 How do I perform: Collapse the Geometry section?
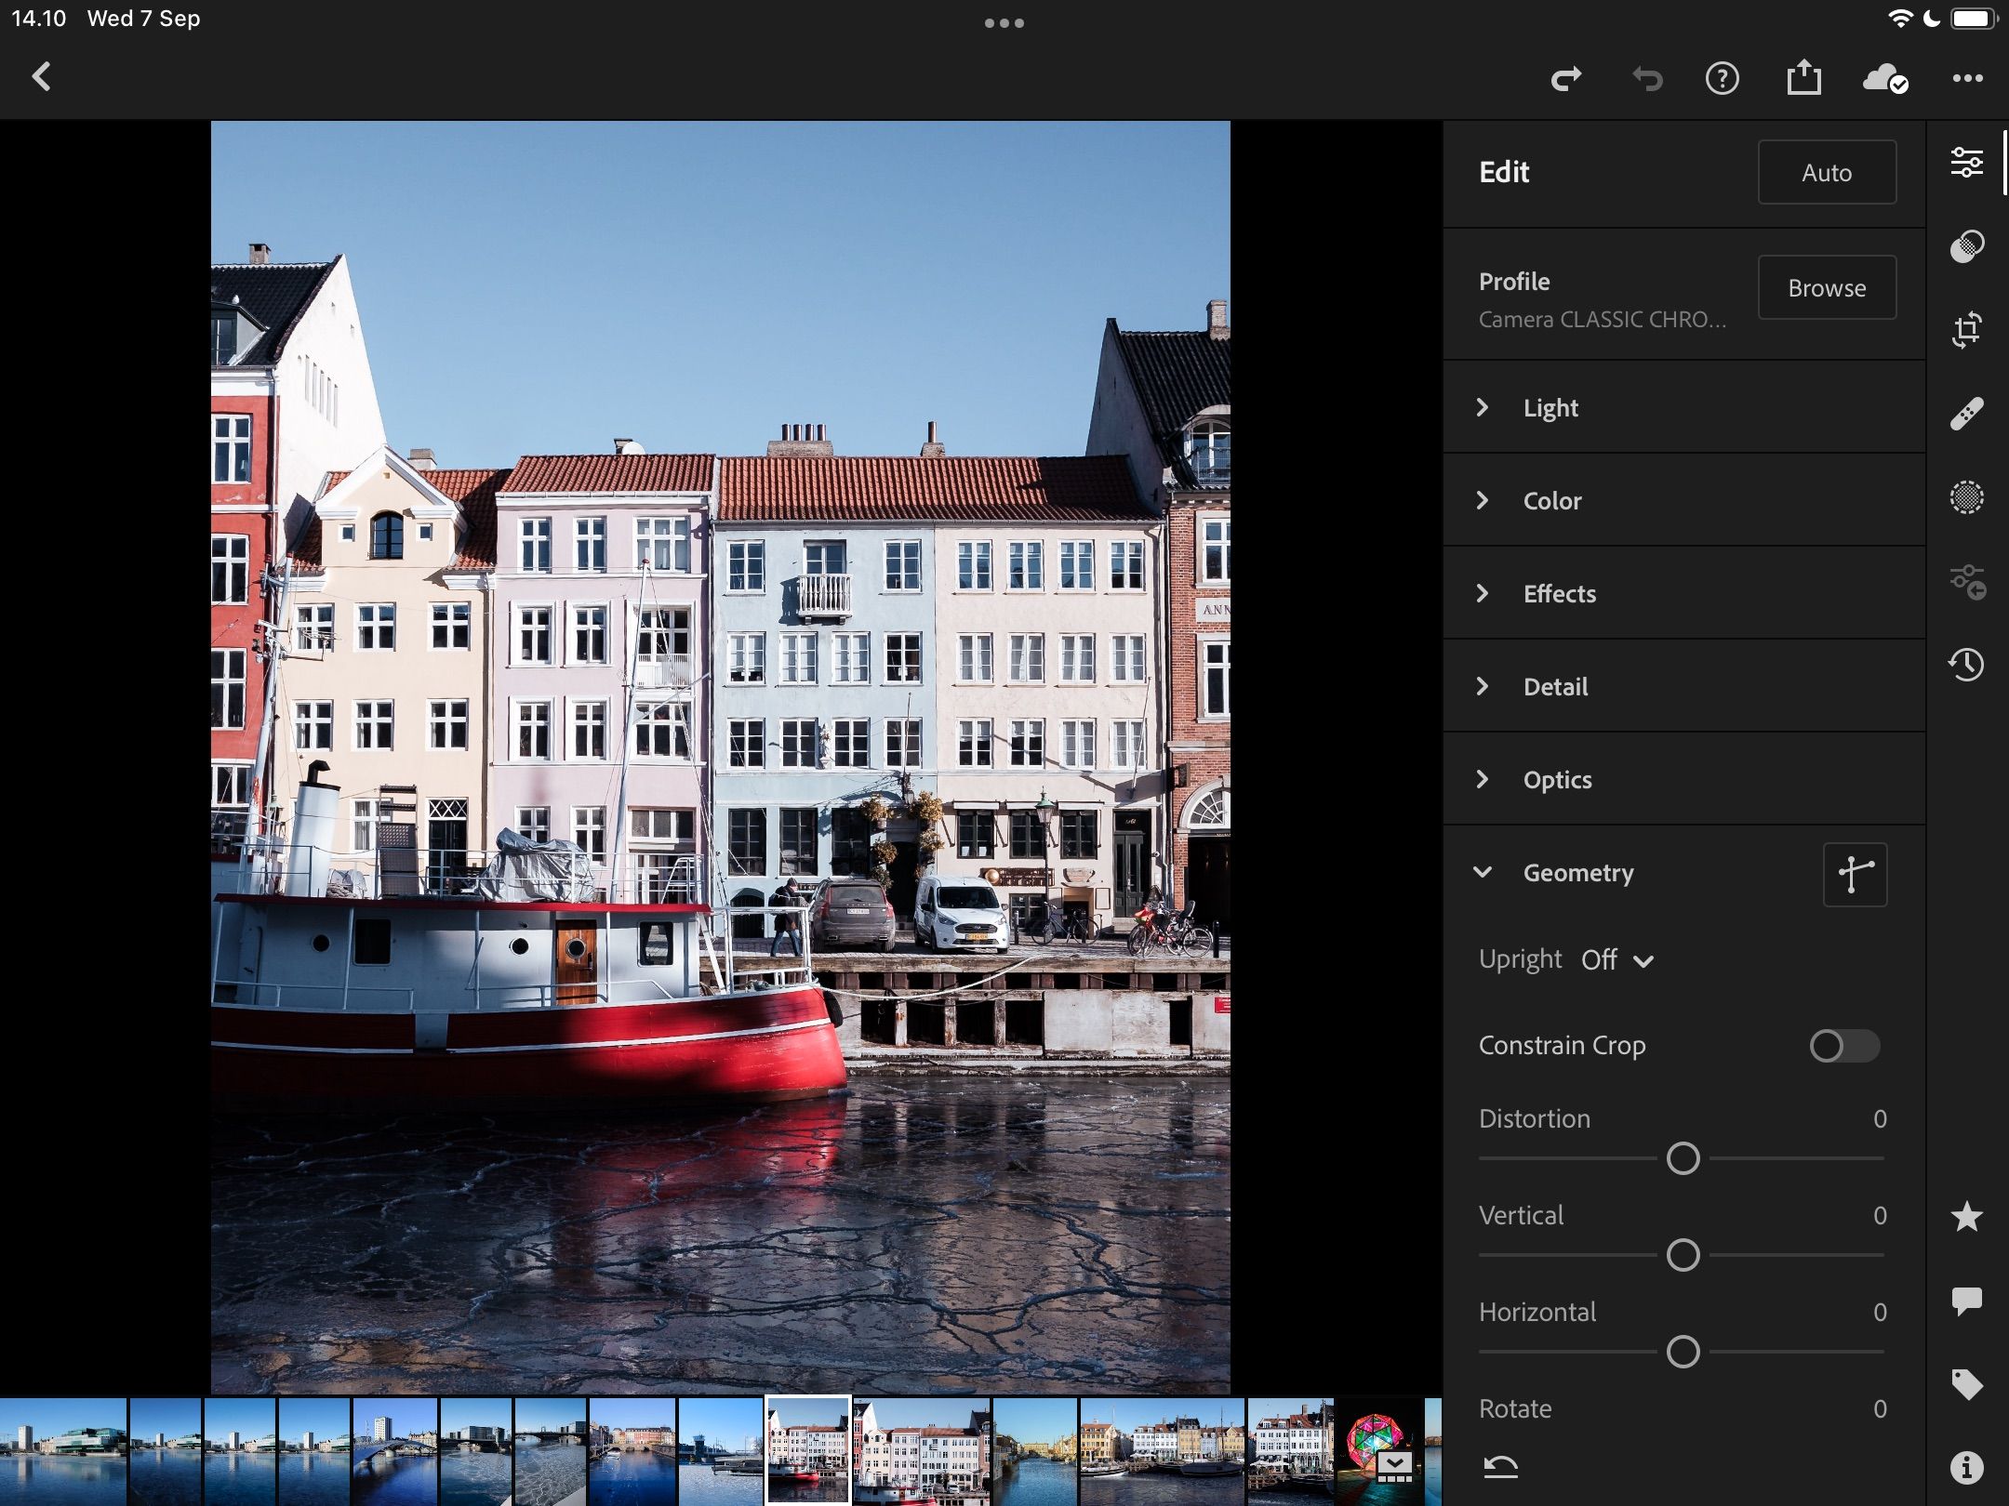coord(1577,873)
